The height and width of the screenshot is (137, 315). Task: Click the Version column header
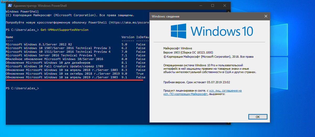pyautogui.click(x=128, y=37)
